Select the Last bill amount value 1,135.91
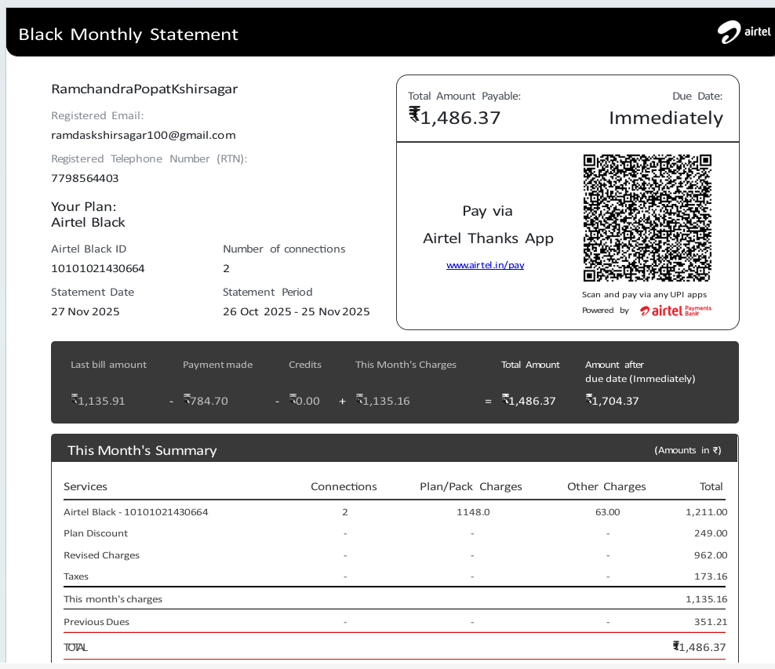The image size is (775, 669). click(98, 401)
